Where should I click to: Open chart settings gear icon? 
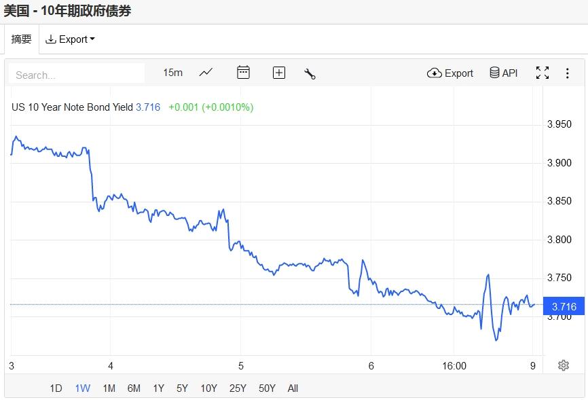tap(563, 365)
